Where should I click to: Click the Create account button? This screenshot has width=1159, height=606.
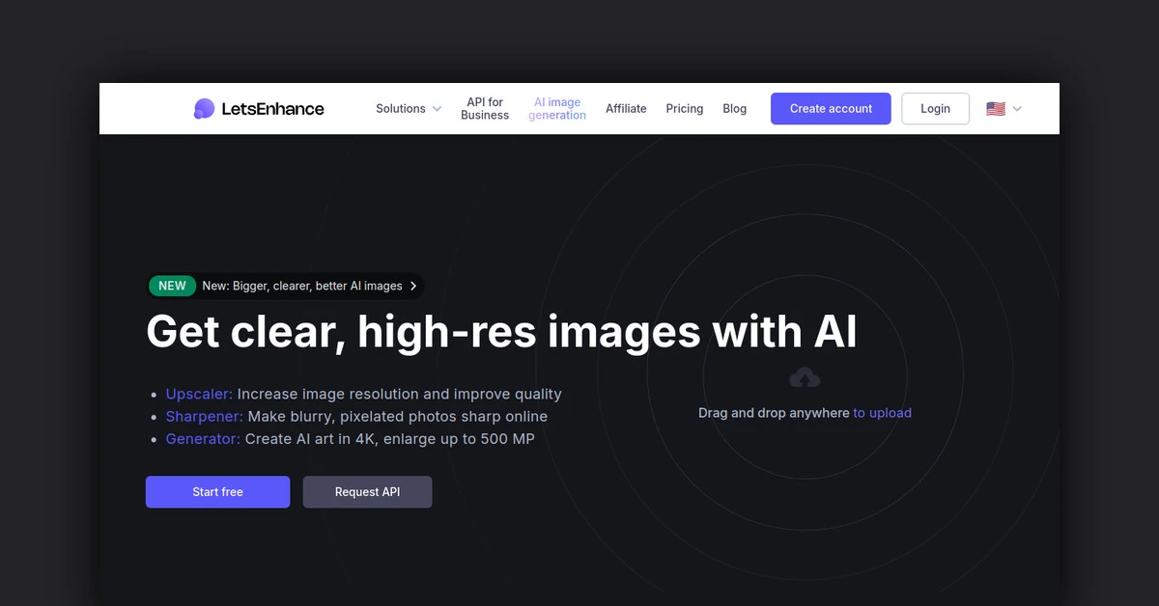pos(831,109)
